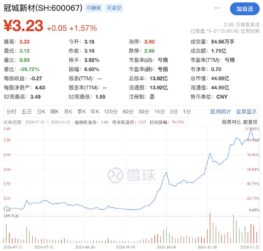The image size is (263, 251).
Task: Click the 涨停 value 3.50
Action: point(149,42)
